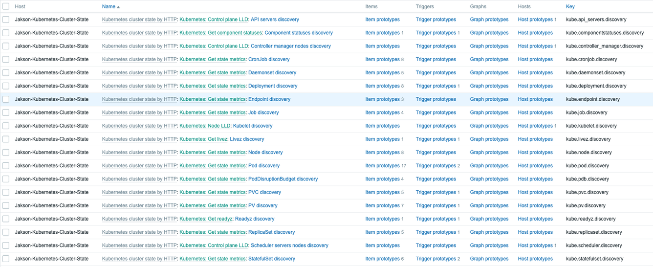Check the box for API servers discovery row
Screen dimensions: 653x267
[x=6, y=20]
